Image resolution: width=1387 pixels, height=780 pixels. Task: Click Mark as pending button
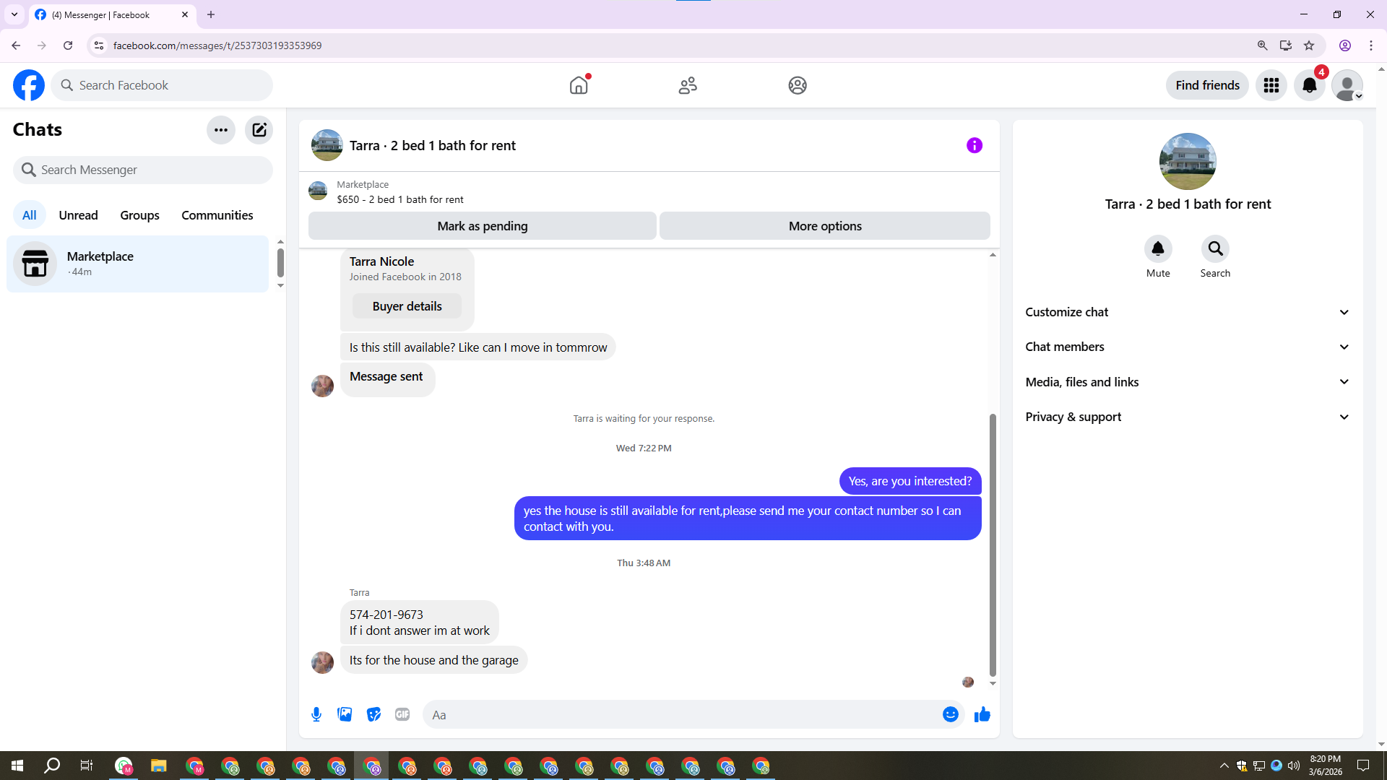click(482, 226)
